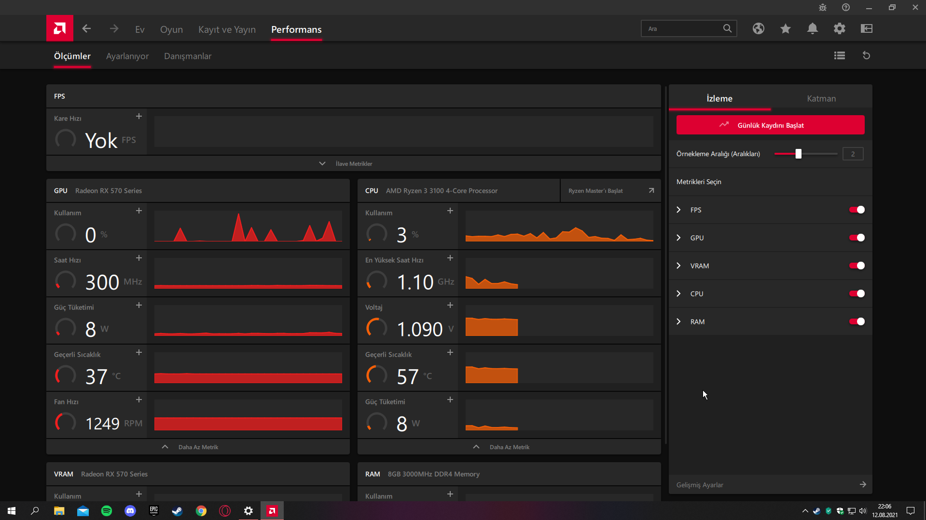Open Gelişmiş Ayarlar advanced settings
926x520 pixels.
click(771, 485)
